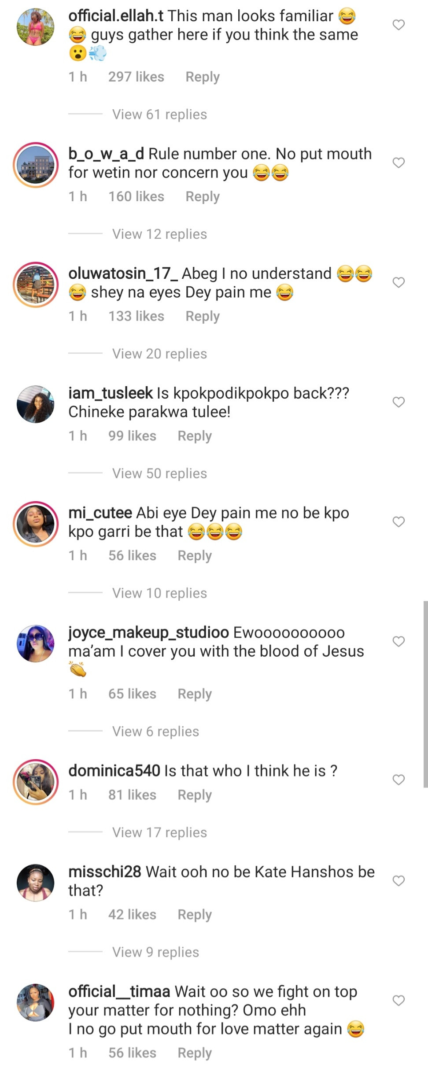The image size is (428, 1068).
Task: Expand View 12 replies under b_o_w_a_d
Action: point(159,234)
